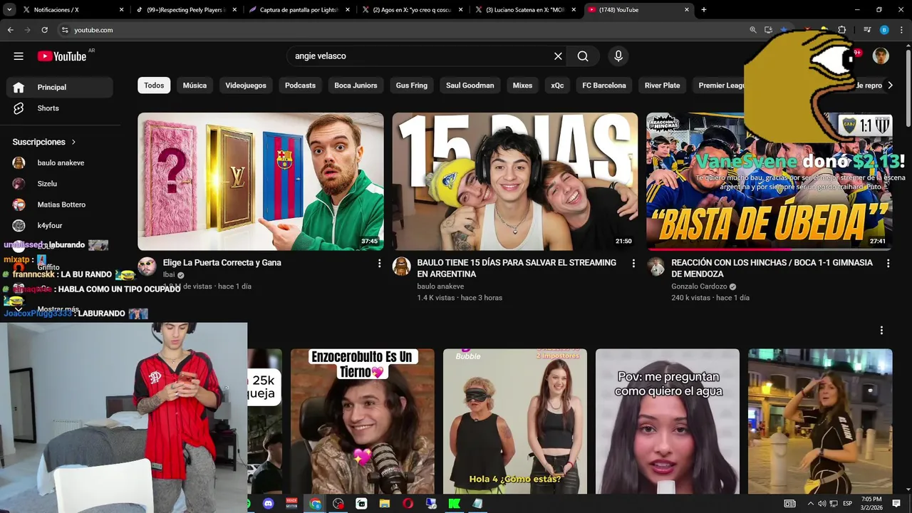Reload the page with the refresh icon
Viewport: 912px width, 513px height.
coord(44,30)
